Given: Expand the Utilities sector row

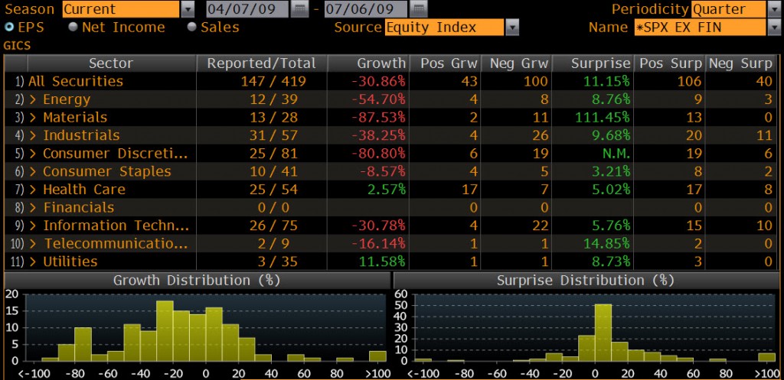Looking at the screenshot, I should [x=34, y=261].
